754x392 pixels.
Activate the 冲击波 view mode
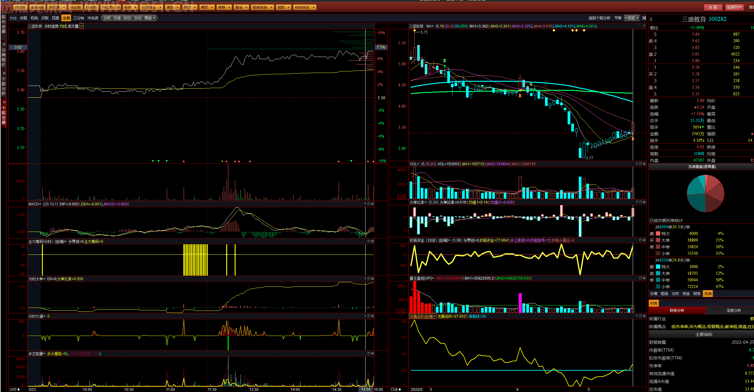tap(93, 18)
